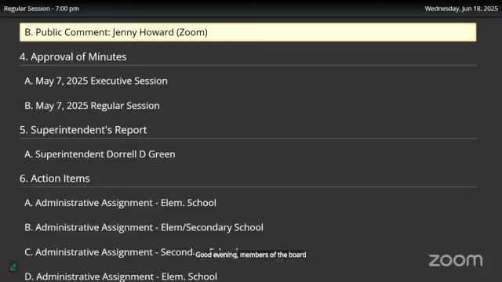Click the '5.' number before Superintendent's Report
This screenshot has width=502, height=282.
click(24, 130)
